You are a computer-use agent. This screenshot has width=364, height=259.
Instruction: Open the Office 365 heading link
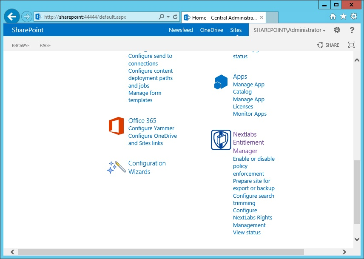click(142, 121)
